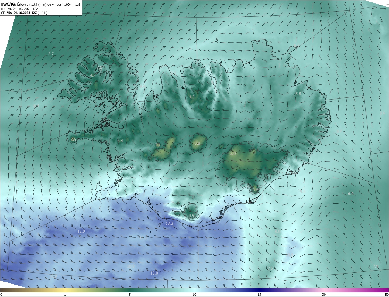Click the '10' label on the colour scale
The width and height of the screenshot is (389, 297).
pos(194,295)
